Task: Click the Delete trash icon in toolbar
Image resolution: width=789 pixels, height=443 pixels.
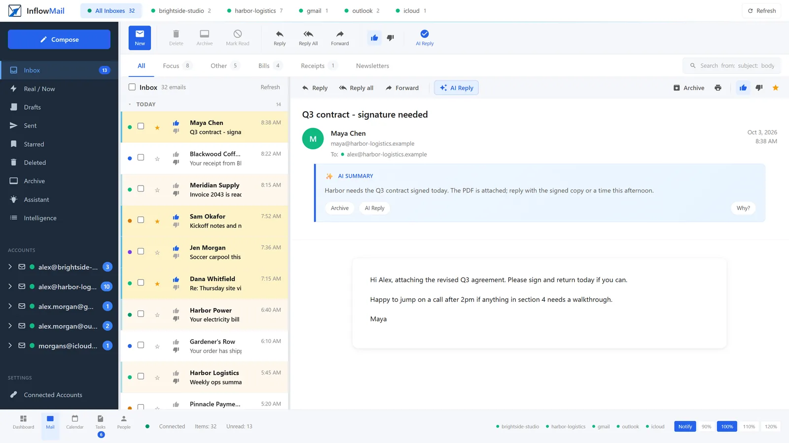Action: (176, 34)
